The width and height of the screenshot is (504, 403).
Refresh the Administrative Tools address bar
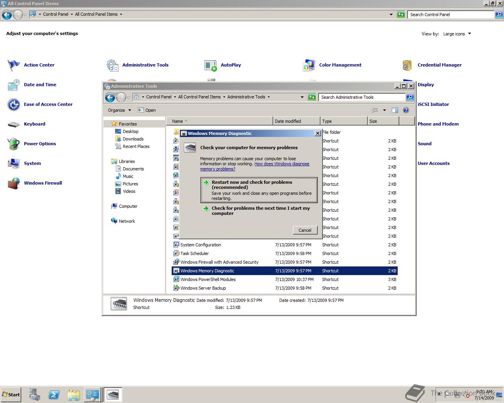(312, 97)
